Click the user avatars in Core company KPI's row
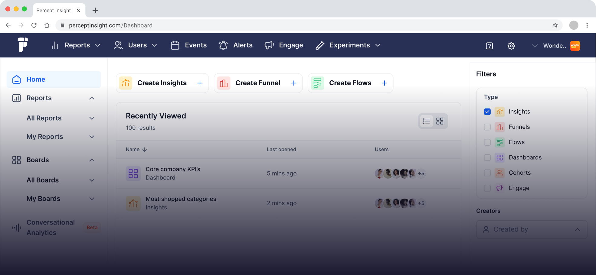The width and height of the screenshot is (596, 275). tap(400, 173)
